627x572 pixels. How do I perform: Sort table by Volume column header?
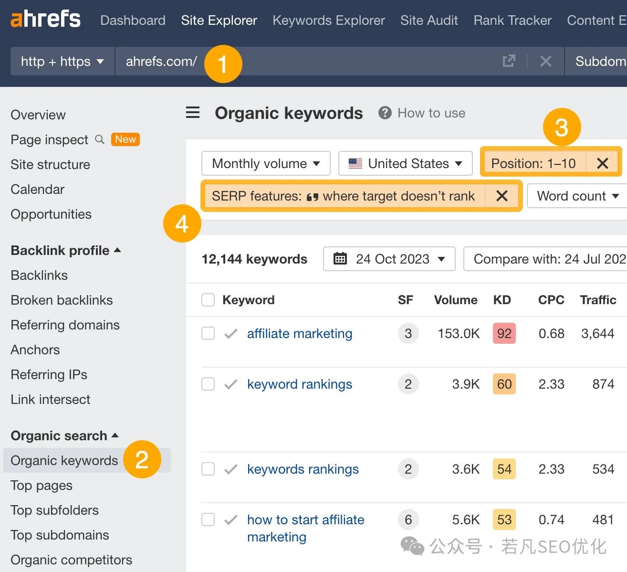(x=456, y=300)
